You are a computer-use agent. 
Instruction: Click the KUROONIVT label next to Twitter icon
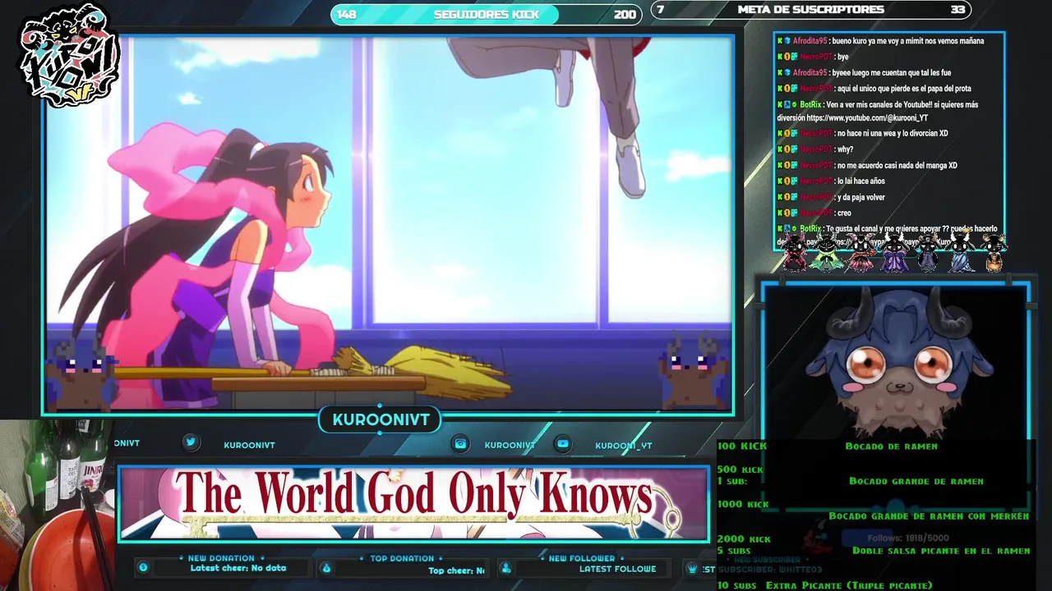pos(249,445)
